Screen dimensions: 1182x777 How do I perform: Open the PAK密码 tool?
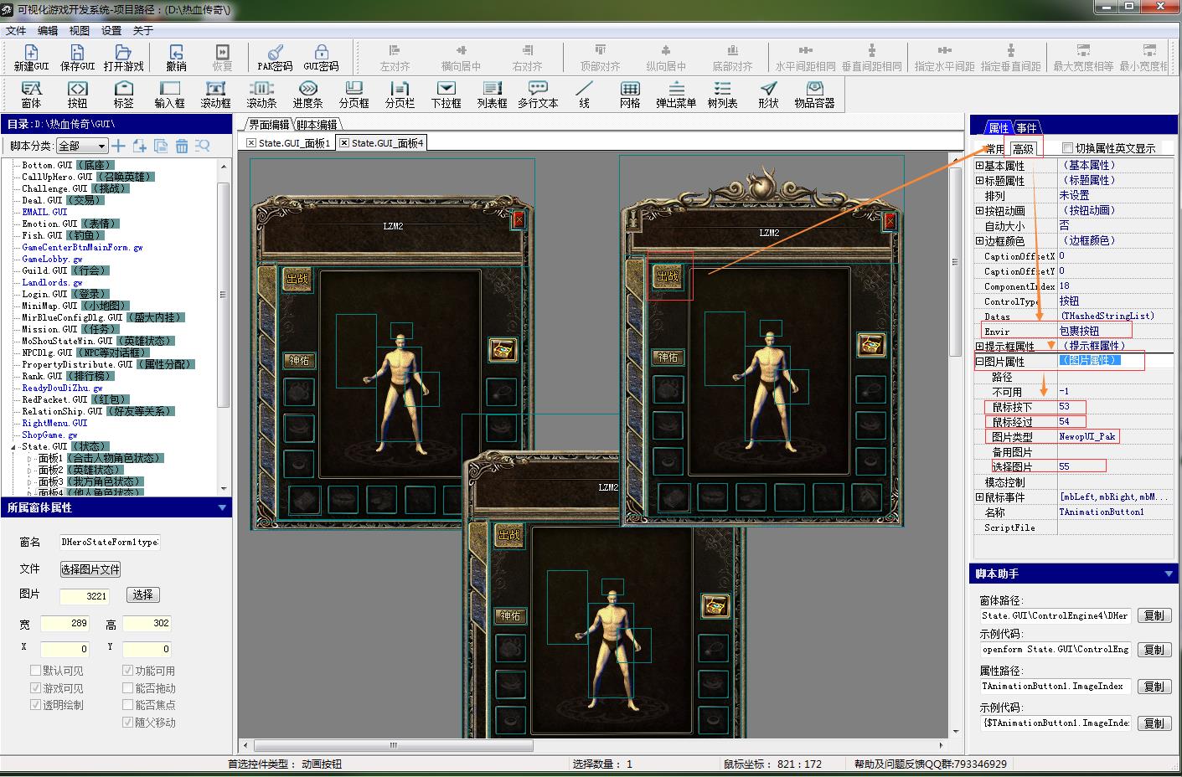point(275,58)
